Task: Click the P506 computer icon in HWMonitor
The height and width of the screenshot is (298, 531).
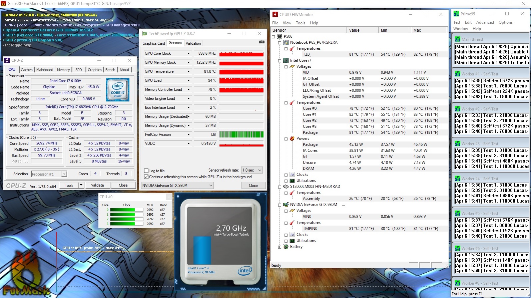Action: click(280, 36)
